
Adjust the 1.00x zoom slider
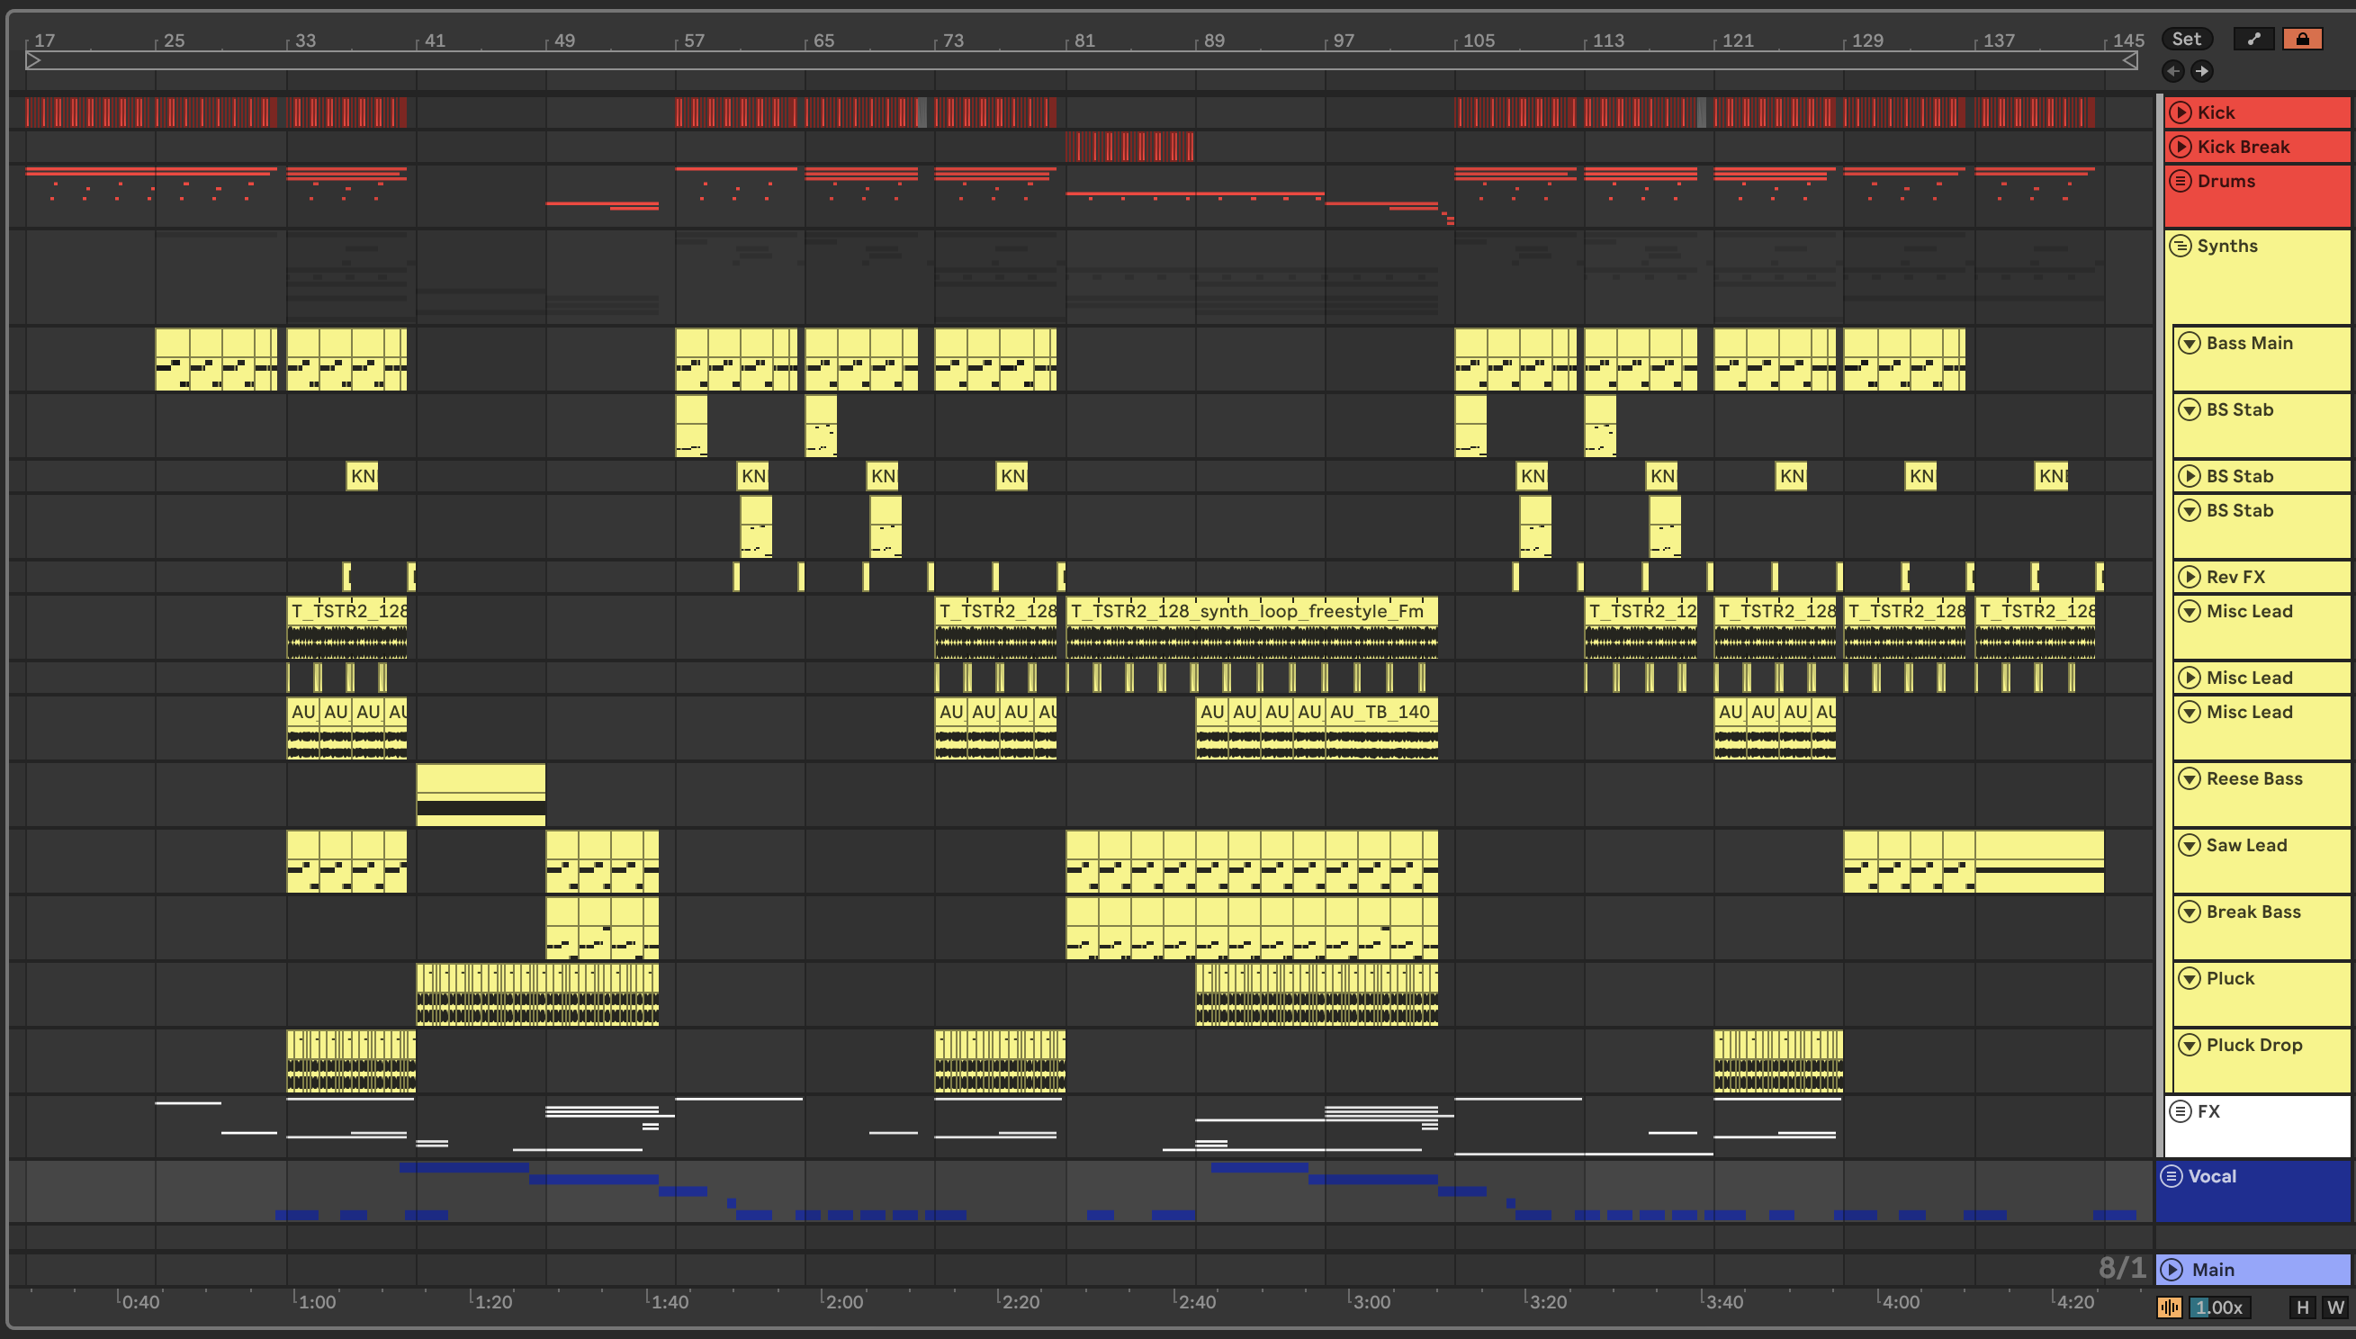[x=2219, y=1307]
